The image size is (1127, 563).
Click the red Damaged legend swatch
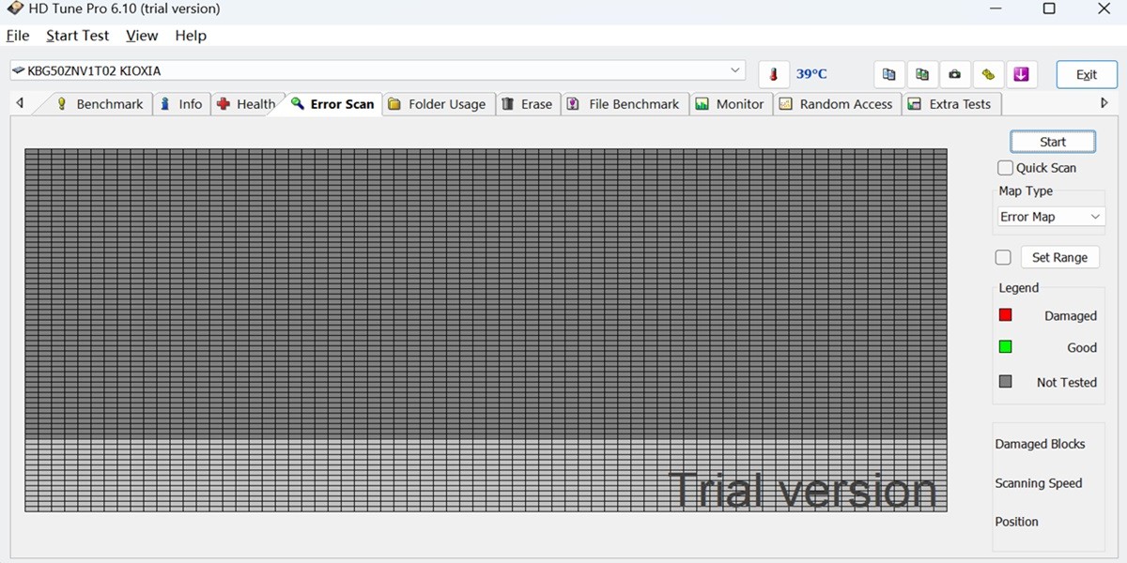[x=1005, y=315]
